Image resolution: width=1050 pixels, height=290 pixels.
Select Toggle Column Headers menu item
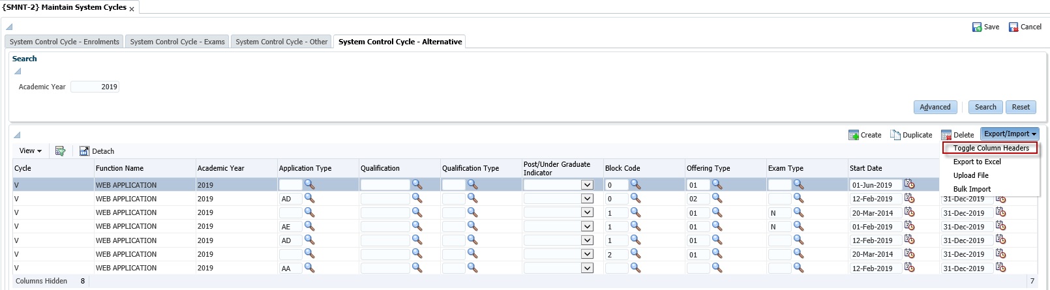[x=991, y=148]
